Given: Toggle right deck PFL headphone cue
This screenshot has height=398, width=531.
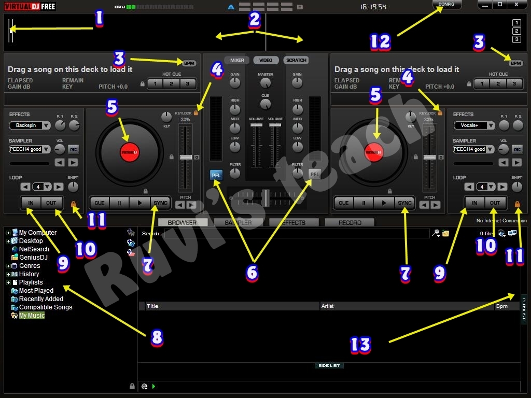Looking at the screenshot, I should (315, 174).
